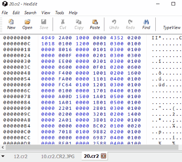Click hex value FC64 at offset 00000060
This screenshot has width=182, height=162.
65,85
